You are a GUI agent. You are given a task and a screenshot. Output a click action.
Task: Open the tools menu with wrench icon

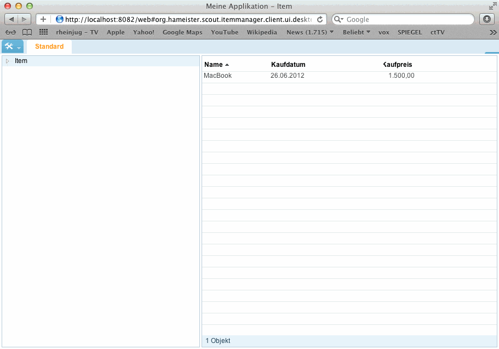point(12,47)
